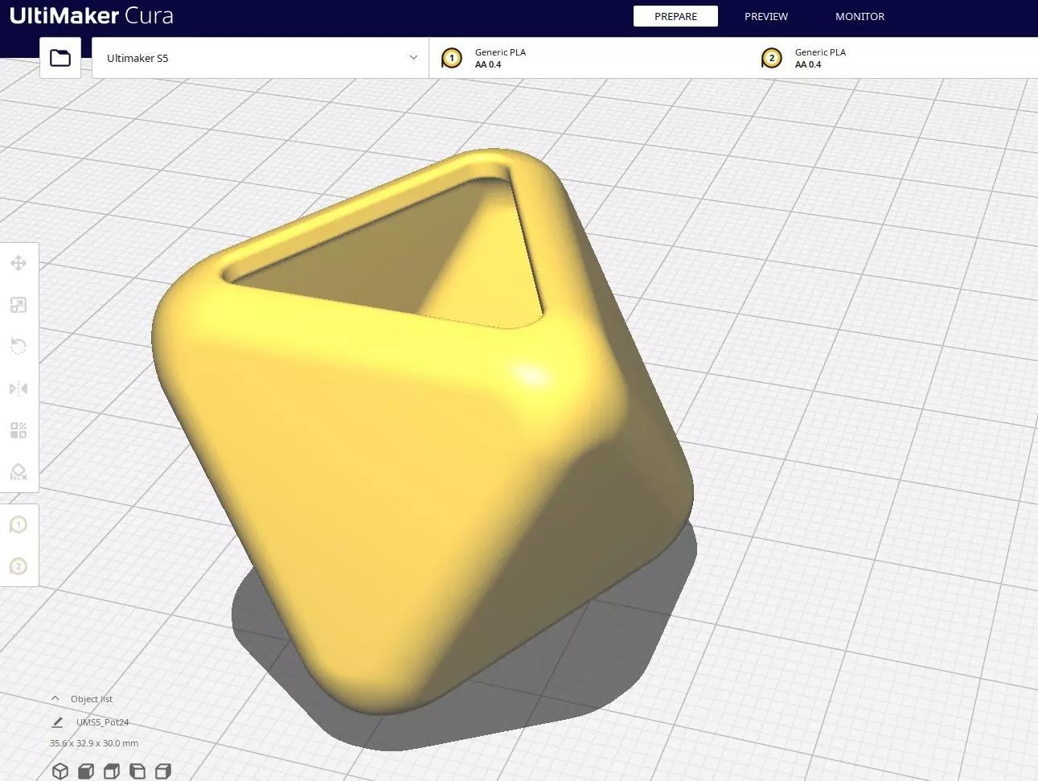Switch to MONITOR stage

tap(860, 16)
